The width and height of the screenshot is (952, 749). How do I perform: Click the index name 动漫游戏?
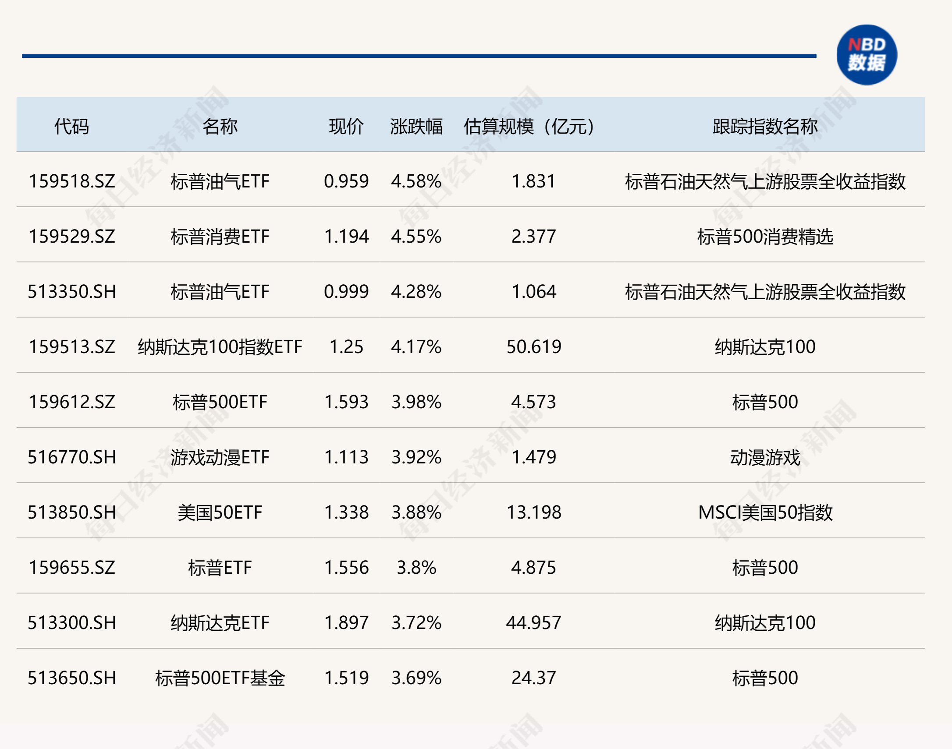765,457
